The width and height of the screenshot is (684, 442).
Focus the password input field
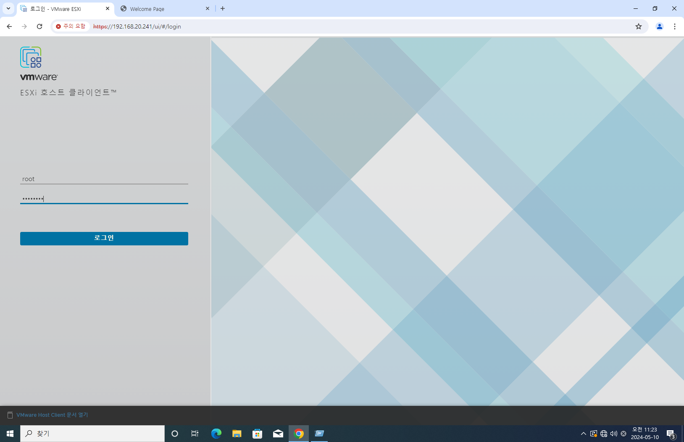(104, 199)
